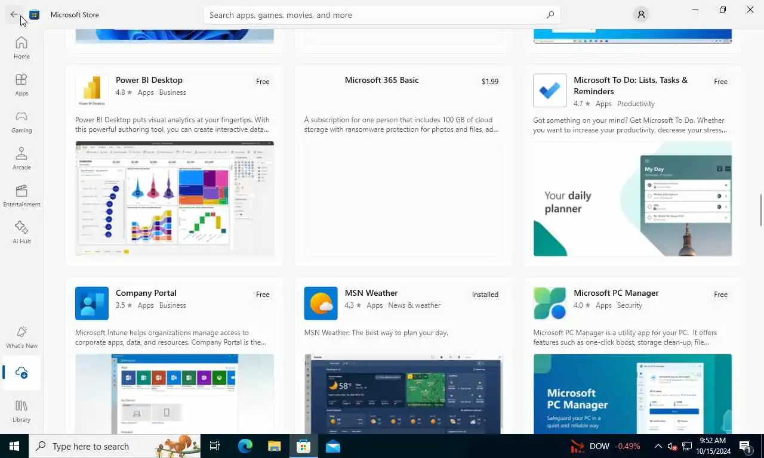Viewport: 764px width, 458px height.
Task: Open the Downloads icon in sidebar
Action: click(x=21, y=373)
